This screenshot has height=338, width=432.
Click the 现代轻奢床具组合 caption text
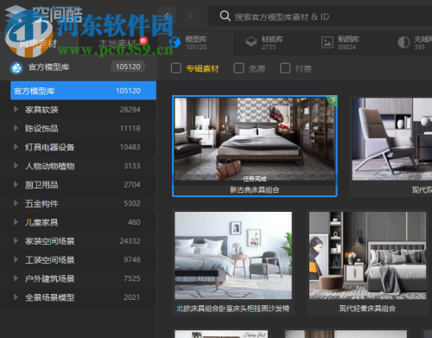pyautogui.click(x=367, y=309)
